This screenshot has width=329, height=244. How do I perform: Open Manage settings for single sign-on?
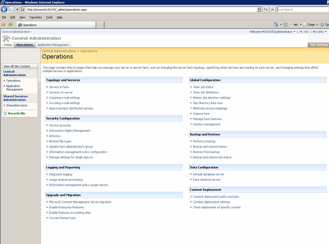click(x=71, y=157)
